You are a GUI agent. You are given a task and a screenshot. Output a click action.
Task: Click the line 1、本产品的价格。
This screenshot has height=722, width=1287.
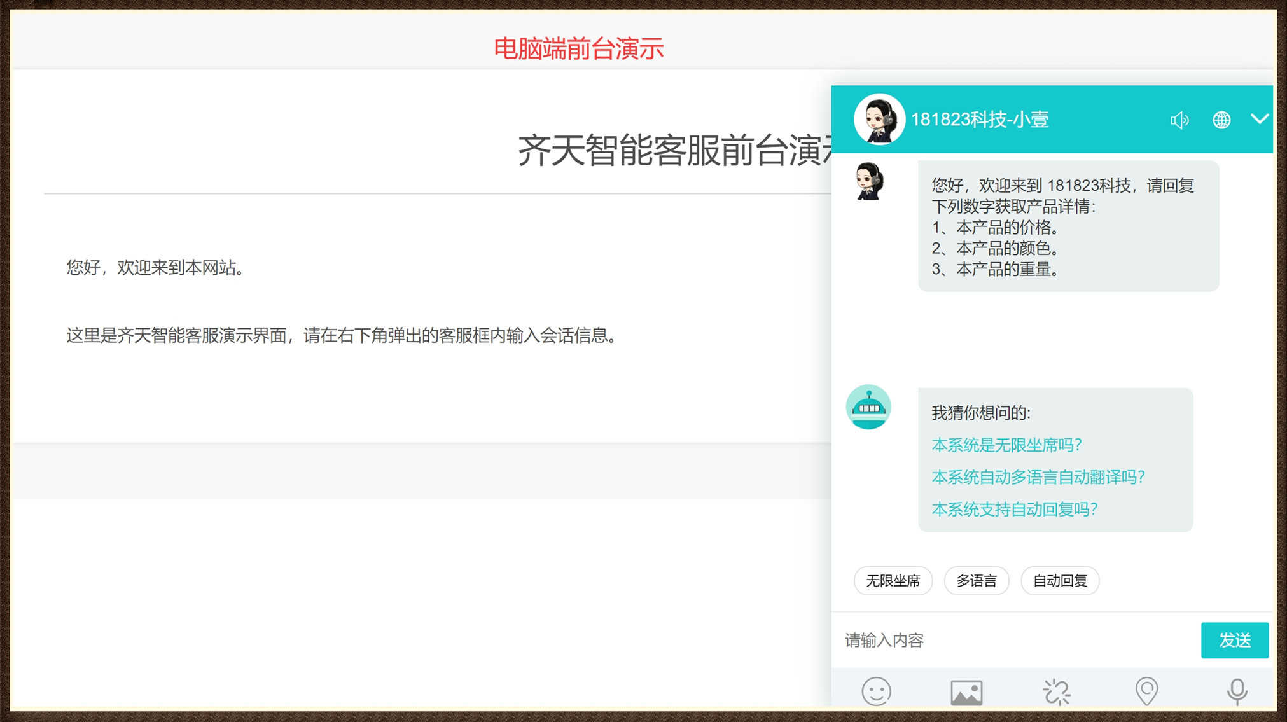(996, 228)
